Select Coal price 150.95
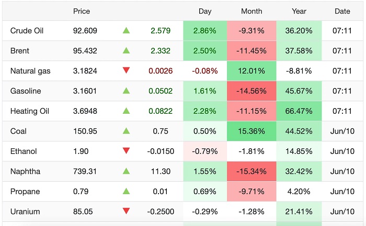Viewport: 366px width, 226px height. pyautogui.click(x=85, y=131)
